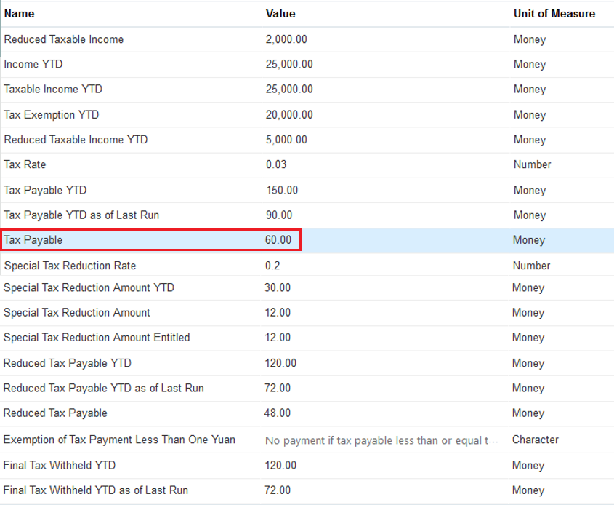Viewport: 614px width, 505px height.
Task: Select the Reduced Tax Payable row name
Action: 55,413
